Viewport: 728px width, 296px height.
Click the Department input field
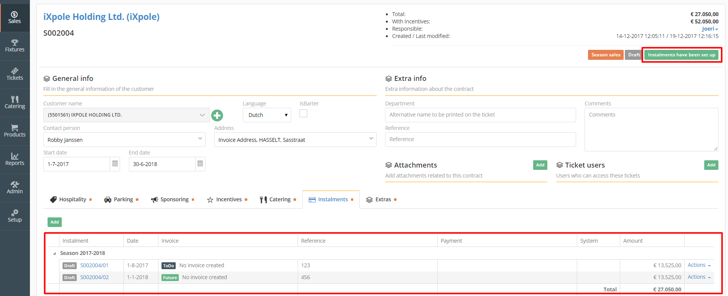(x=480, y=115)
